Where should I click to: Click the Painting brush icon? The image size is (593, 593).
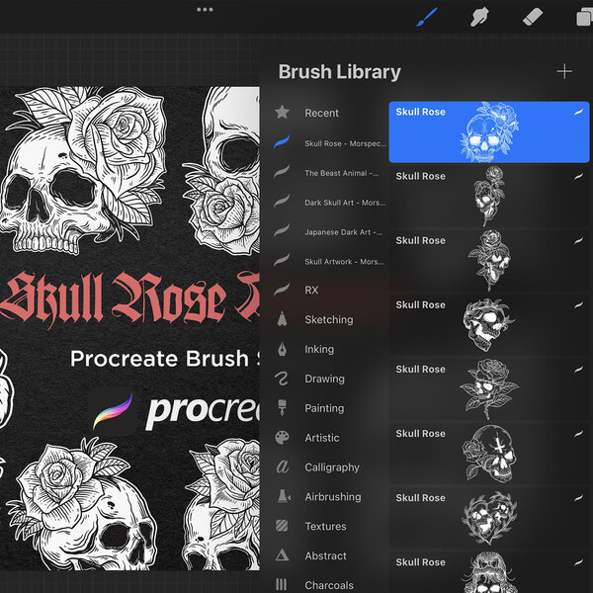coord(282,407)
